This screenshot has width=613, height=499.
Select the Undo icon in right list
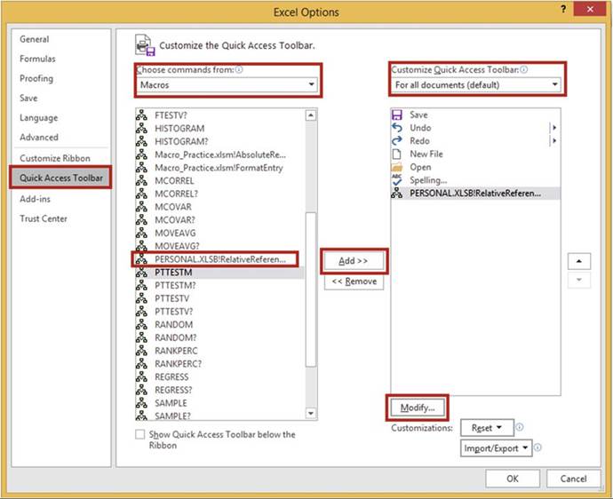397,128
